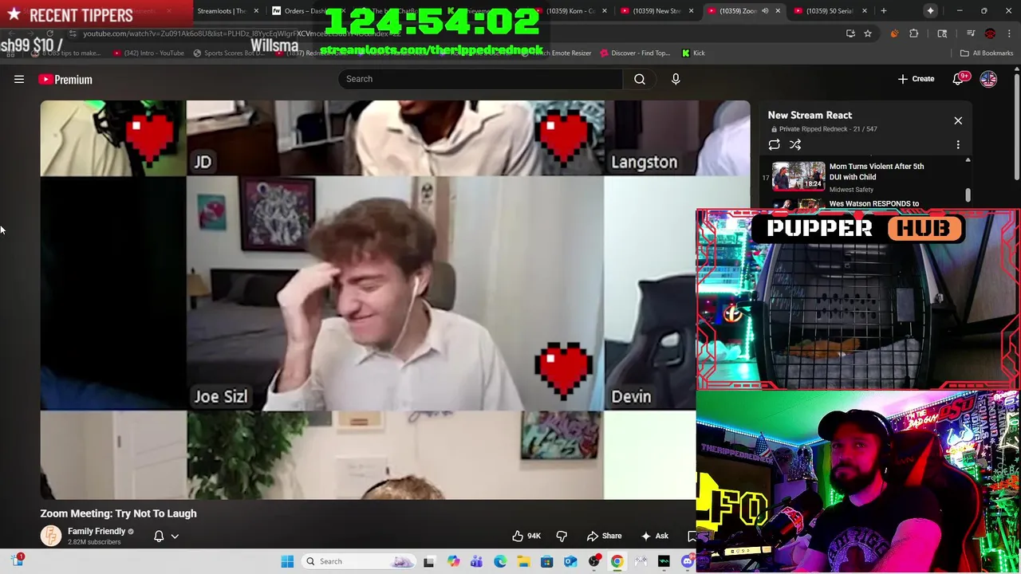Open Outlook from taskbar

click(x=570, y=561)
